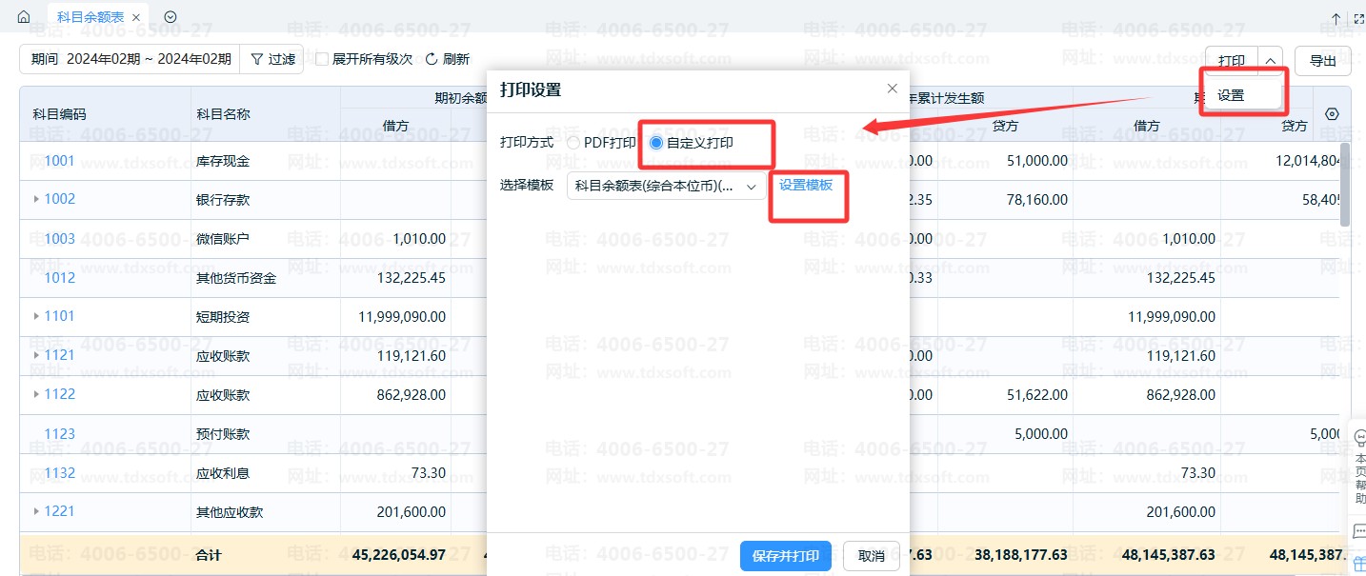1366x576 pixels.
Task: Switch to the 科目余额表 tab
Action: click(90, 17)
